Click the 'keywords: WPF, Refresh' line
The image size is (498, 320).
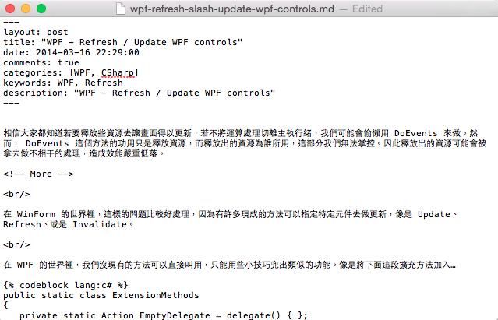[63, 83]
